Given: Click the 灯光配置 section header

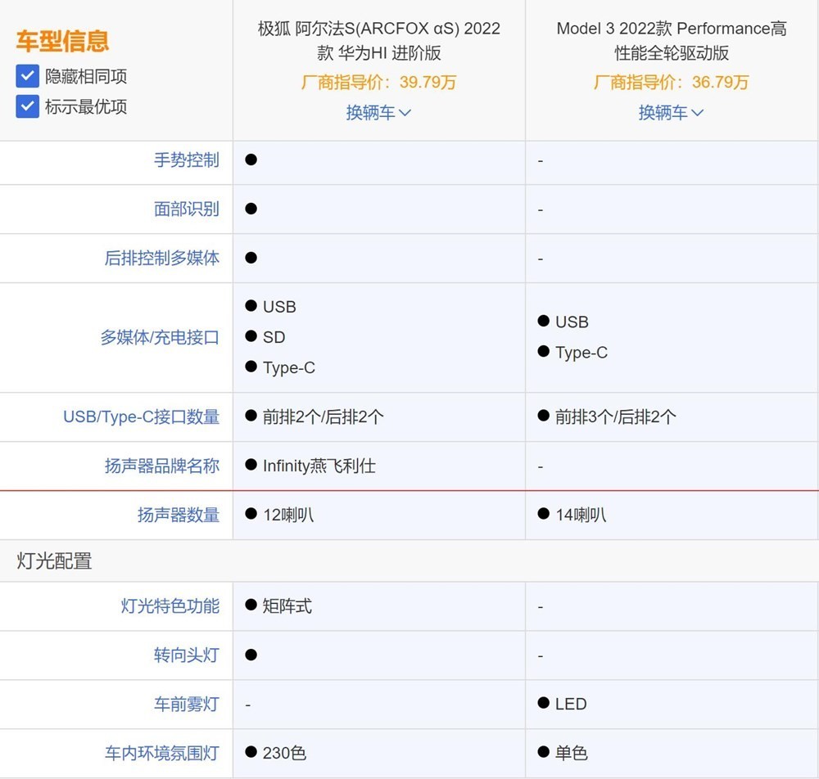Looking at the screenshot, I should [55, 561].
